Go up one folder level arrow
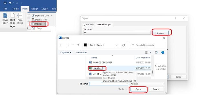 [78, 45]
